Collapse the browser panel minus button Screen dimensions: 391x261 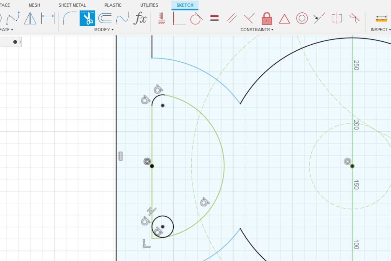pyautogui.click(x=15, y=42)
